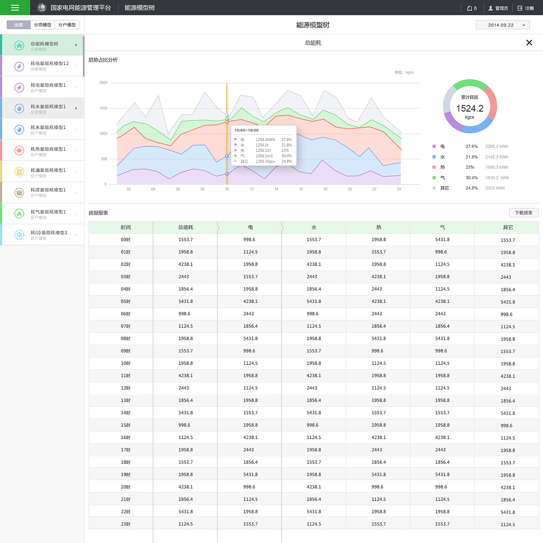Image resolution: width=543 pixels, height=543 pixels.
Task: Expand the 耗气量能耗模型1 chevron
Action: (x=76, y=213)
